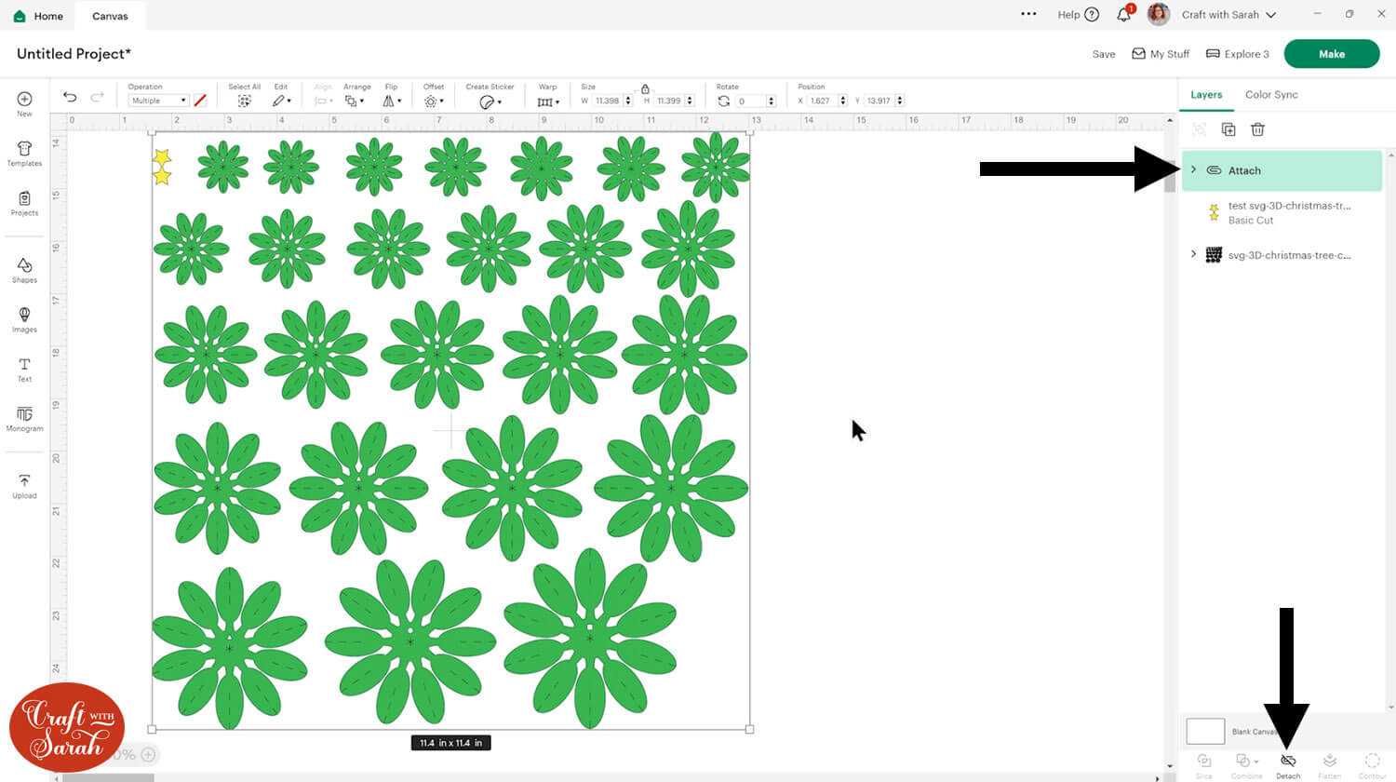
Task: Open the Warp dropdown
Action: (548, 101)
